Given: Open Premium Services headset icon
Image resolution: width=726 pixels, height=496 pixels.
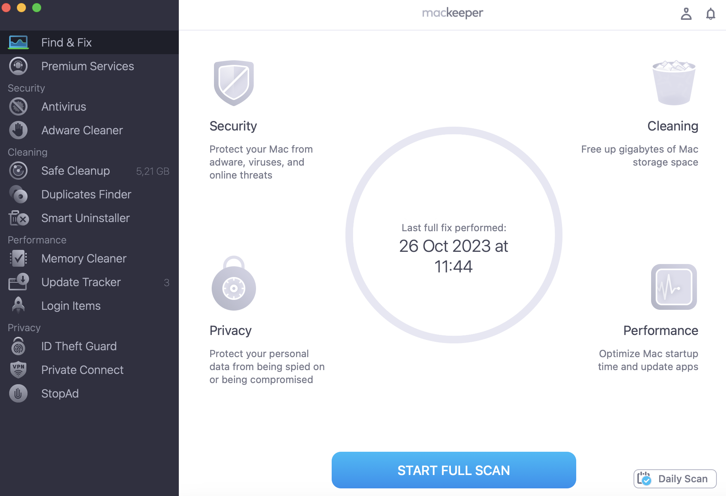Looking at the screenshot, I should (18, 66).
